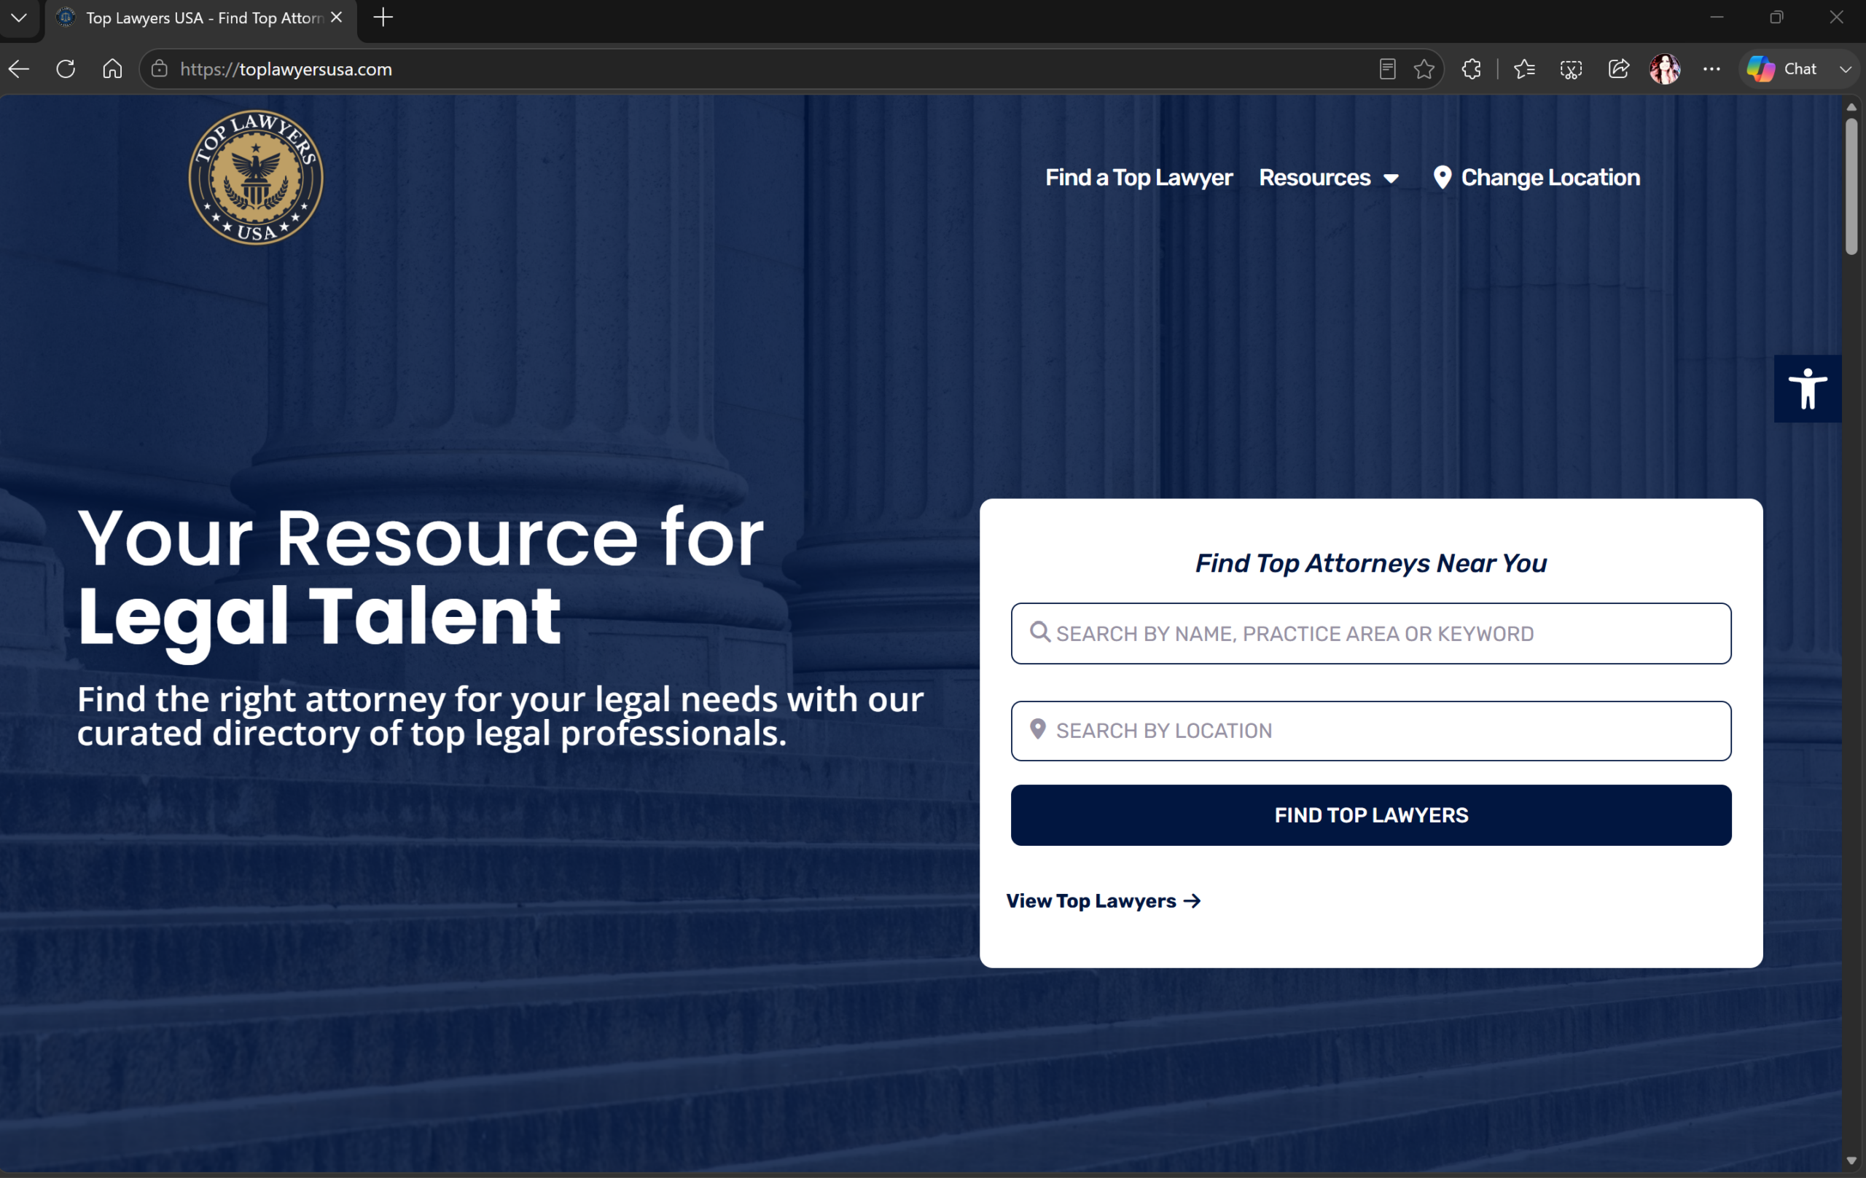Viewport: 1866px width, 1178px height.
Task: Open browser extensions puzzle icon
Action: point(1471,69)
